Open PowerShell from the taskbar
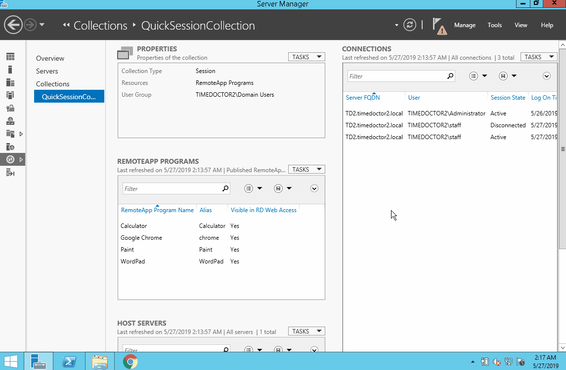Image resolution: width=566 pixels, height=370 pixels. 69,362
